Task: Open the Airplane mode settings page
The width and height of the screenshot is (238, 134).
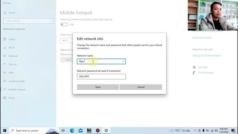Action: pos(16,81)
